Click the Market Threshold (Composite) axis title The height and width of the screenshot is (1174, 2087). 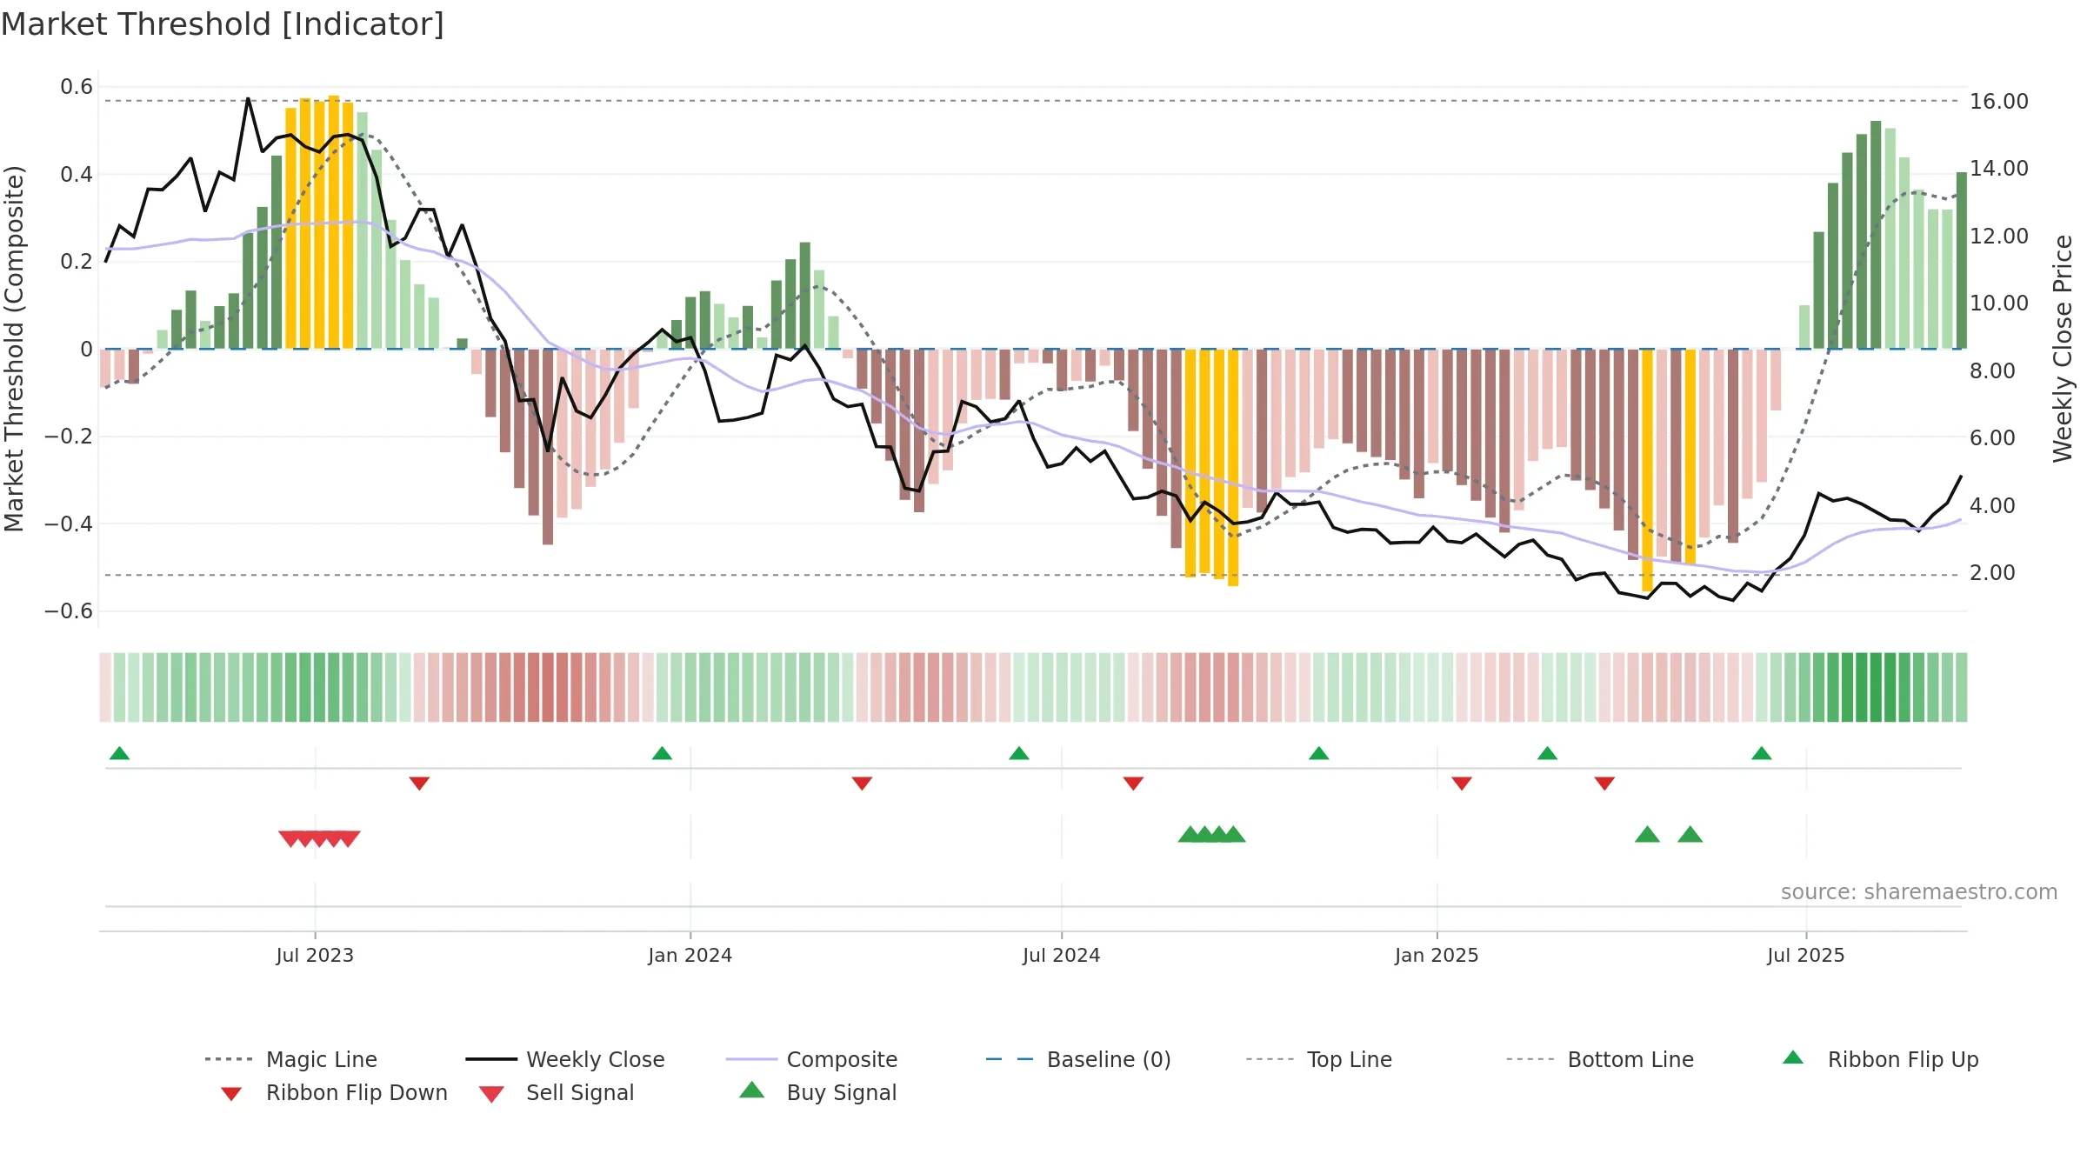(x=14, y=349)
